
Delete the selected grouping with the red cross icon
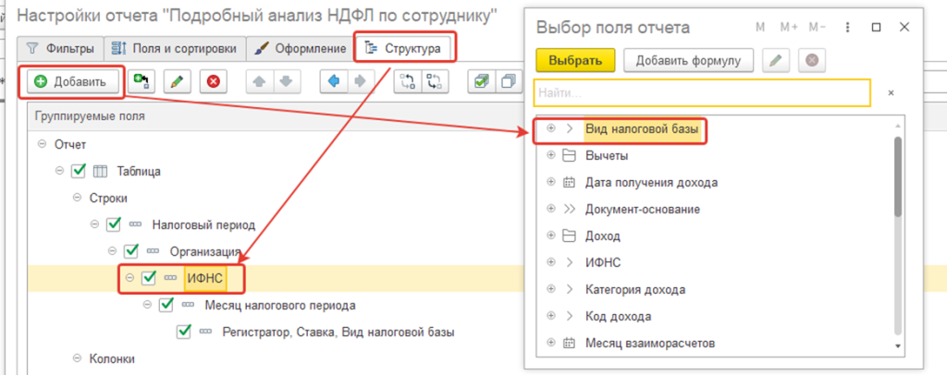pos(213,81)
